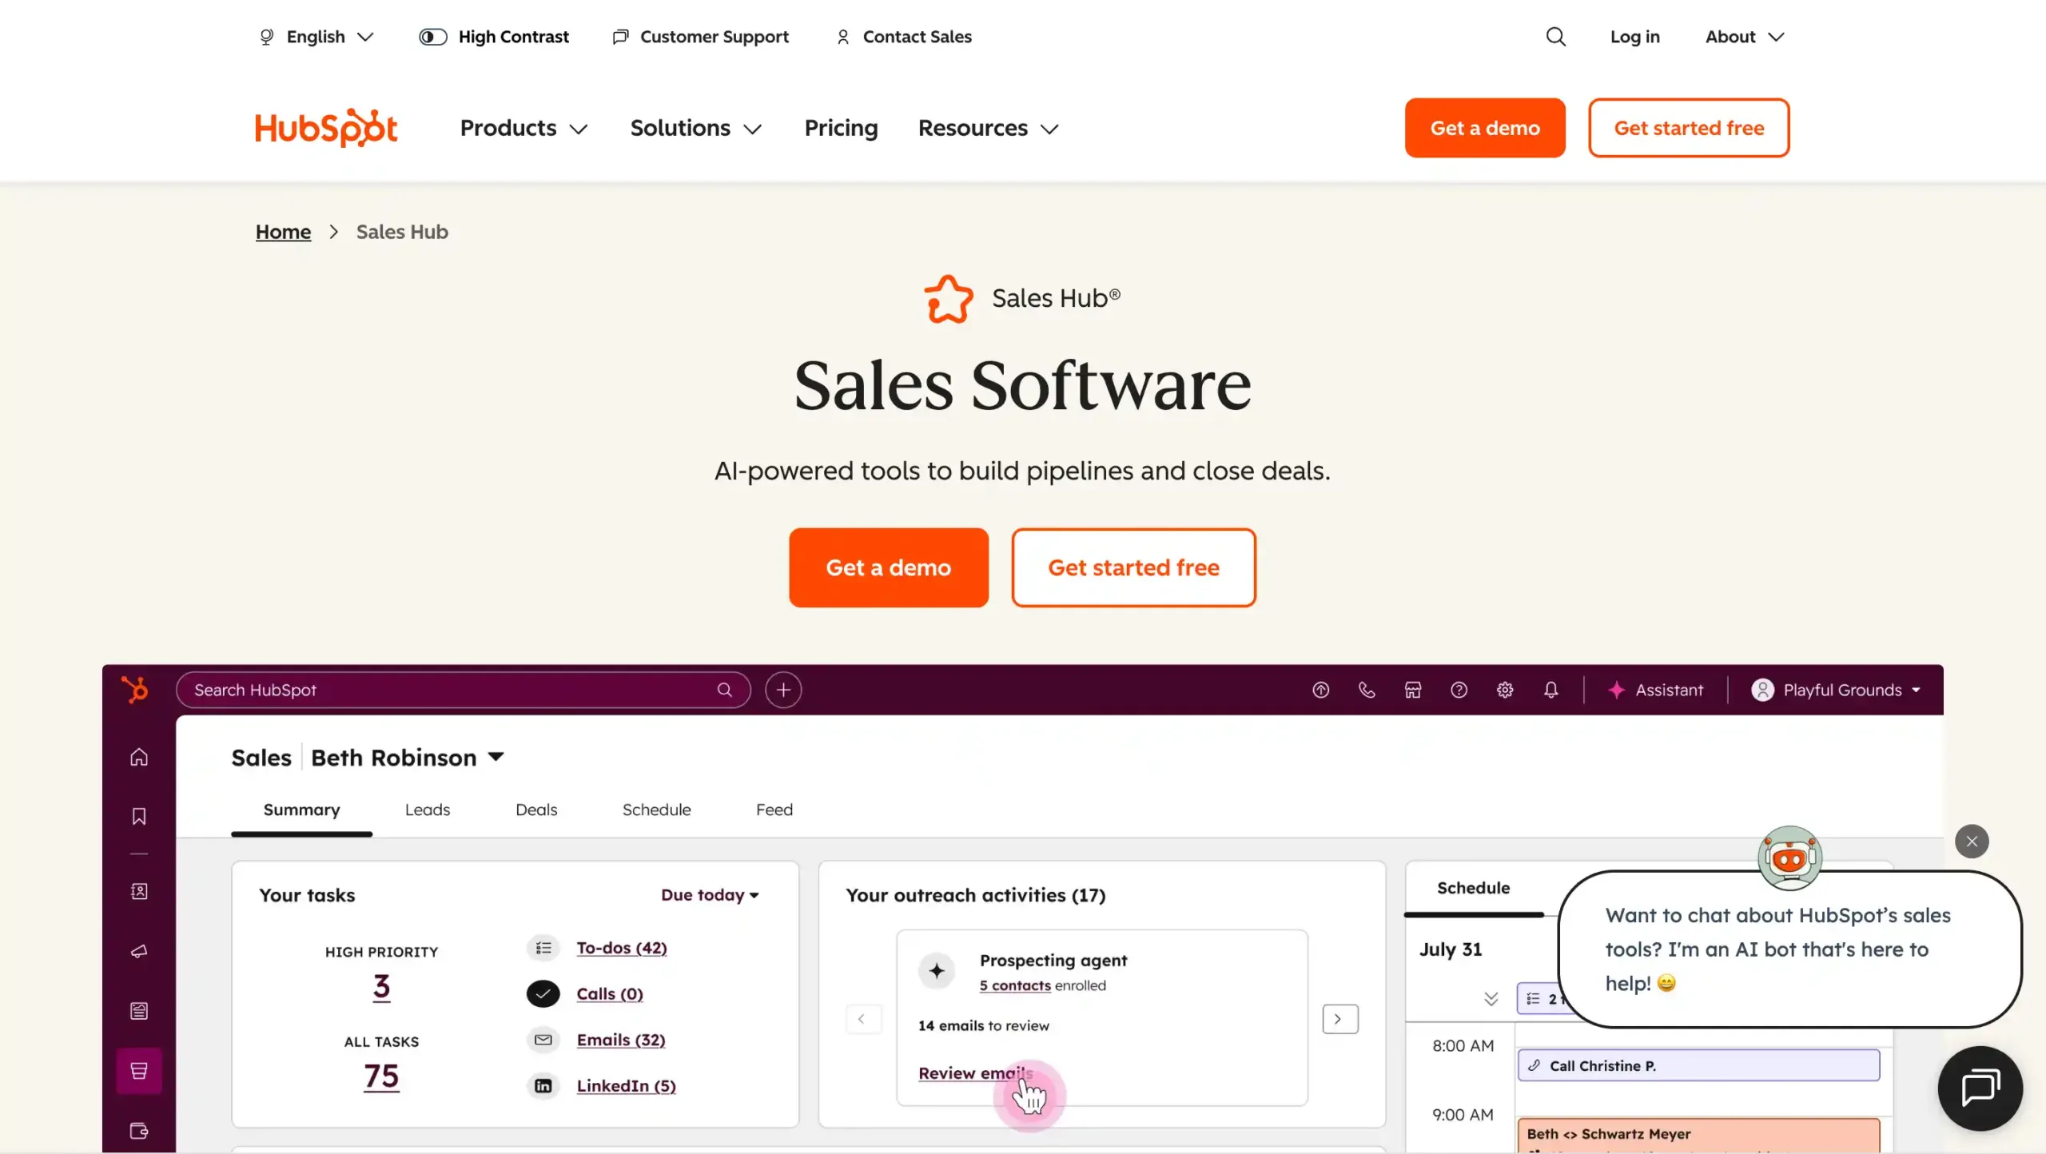Check notifications via the bell icon
Viewport: 2046px width, 1154px height.
[x=1550, y=690]
